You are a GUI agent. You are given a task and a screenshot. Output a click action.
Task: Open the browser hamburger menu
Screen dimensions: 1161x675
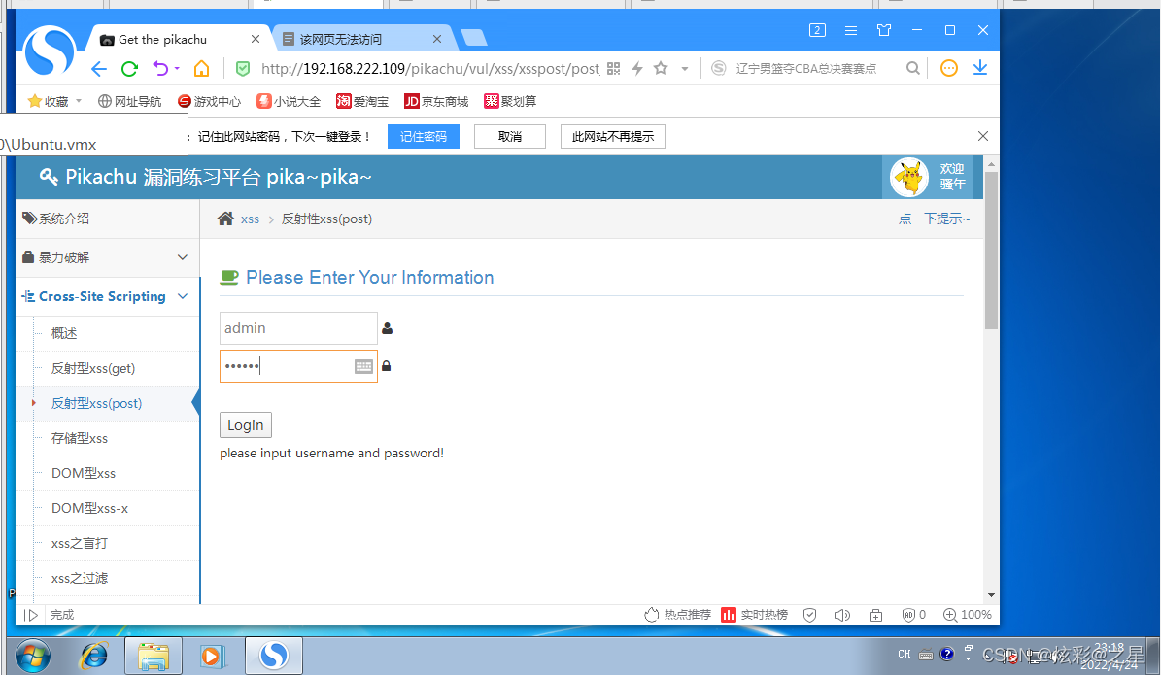tap(851, 30)
